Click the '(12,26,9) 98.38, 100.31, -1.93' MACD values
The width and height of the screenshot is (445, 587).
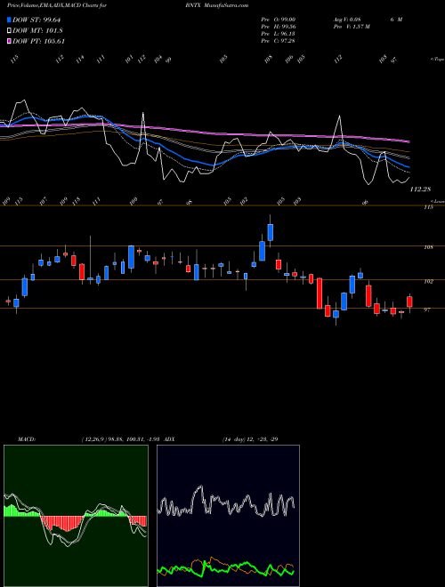pyautogui.click(x=121, y=439)
